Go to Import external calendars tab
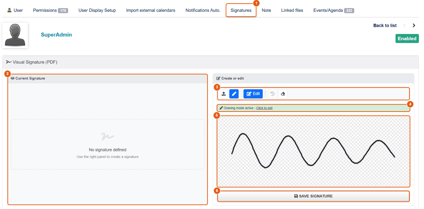 [x=151, y=10]
